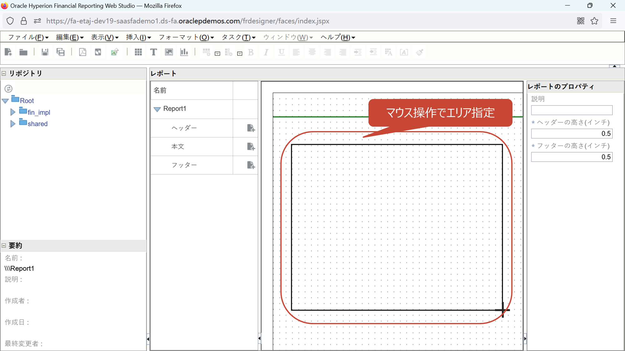This screenshot has height=351, width=625.
Task: Open the ファイル(F) menu
Action: 28,37
